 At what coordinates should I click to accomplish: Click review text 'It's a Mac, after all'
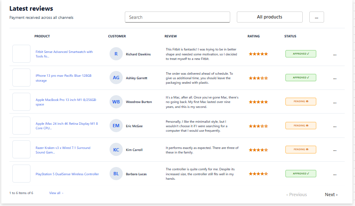202,102
